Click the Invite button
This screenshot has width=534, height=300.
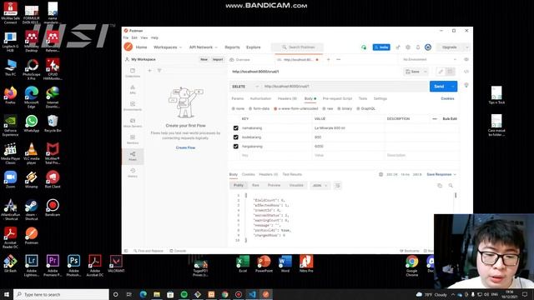tap(381, 47)
